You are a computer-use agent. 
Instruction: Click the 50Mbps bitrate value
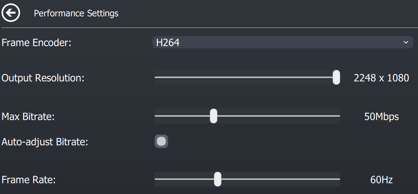coord(381,117)
